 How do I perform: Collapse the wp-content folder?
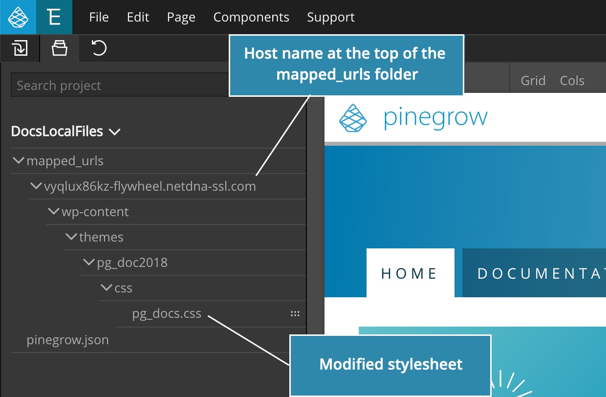pos(55,211)
